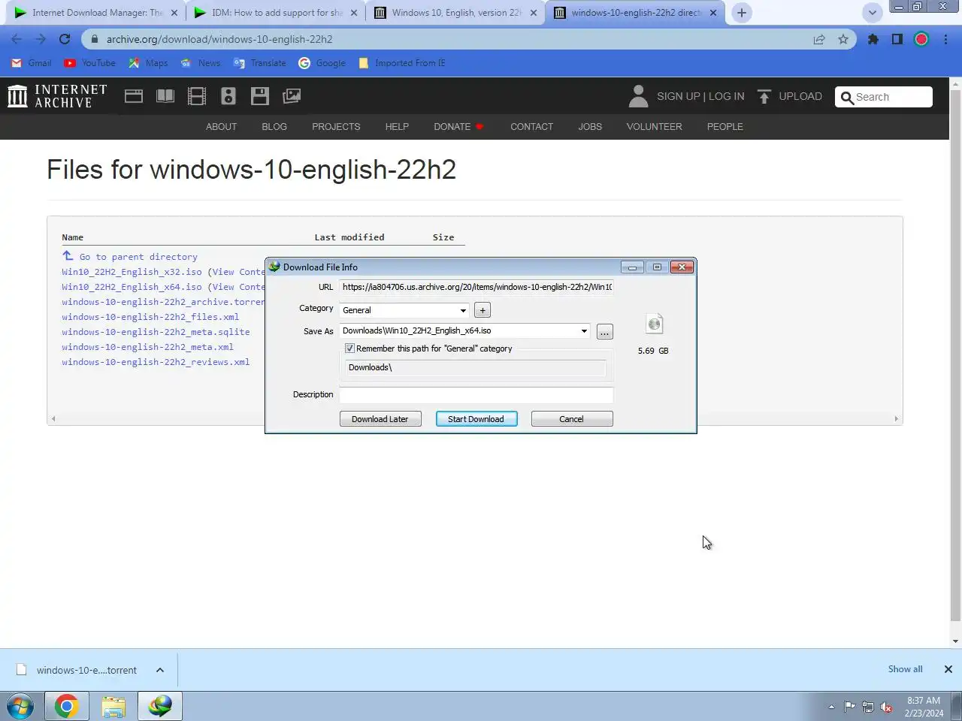
Task: Open YouTube bookmark
Action: [90, 63]
